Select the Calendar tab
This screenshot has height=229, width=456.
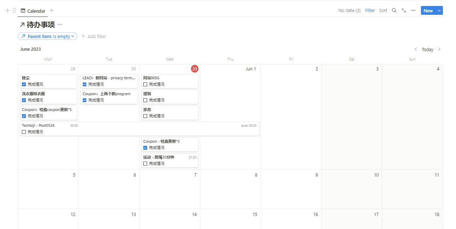[33, 11]
